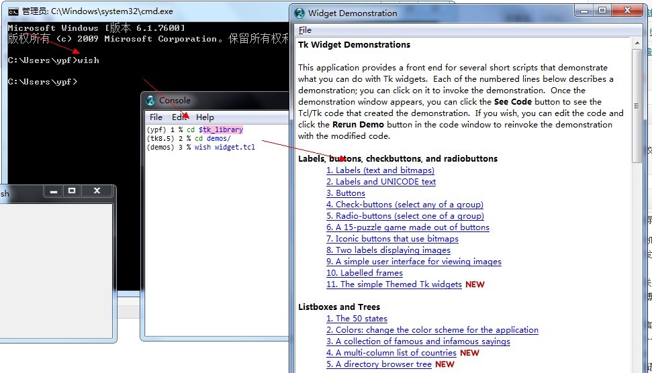652x373 pixels.
Task: Open multi-column list of countries demo
Action: click(391, 353)
